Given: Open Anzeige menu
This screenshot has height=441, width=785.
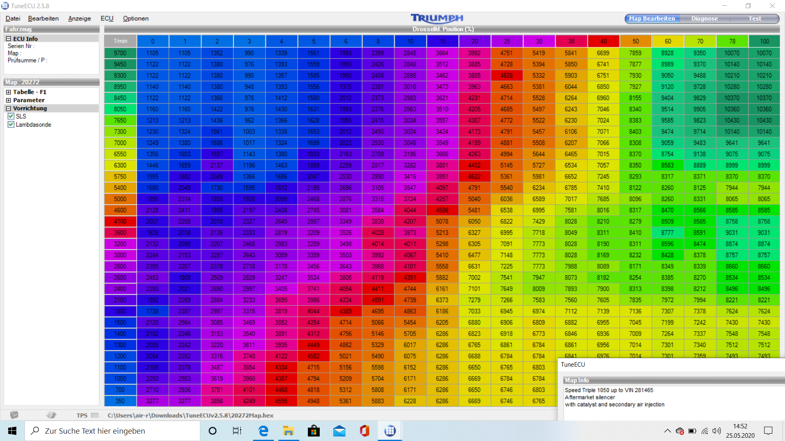Looking at the screenshot, I should tap(79, 18).
